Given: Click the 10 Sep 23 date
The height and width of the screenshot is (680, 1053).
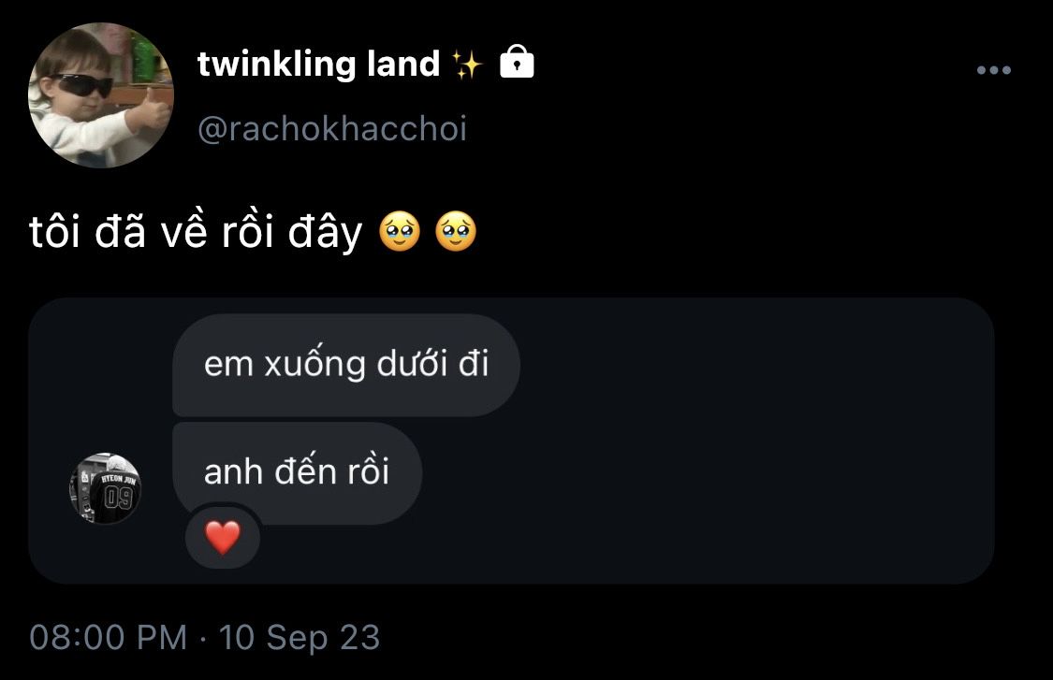Looking at the screenshot, I should click(x=299, y=637).
